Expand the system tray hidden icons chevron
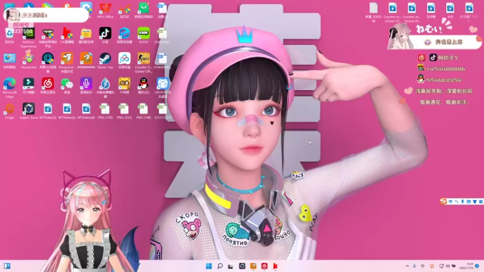The height and width of the screenshot is (272, 484). coord(407,266)
